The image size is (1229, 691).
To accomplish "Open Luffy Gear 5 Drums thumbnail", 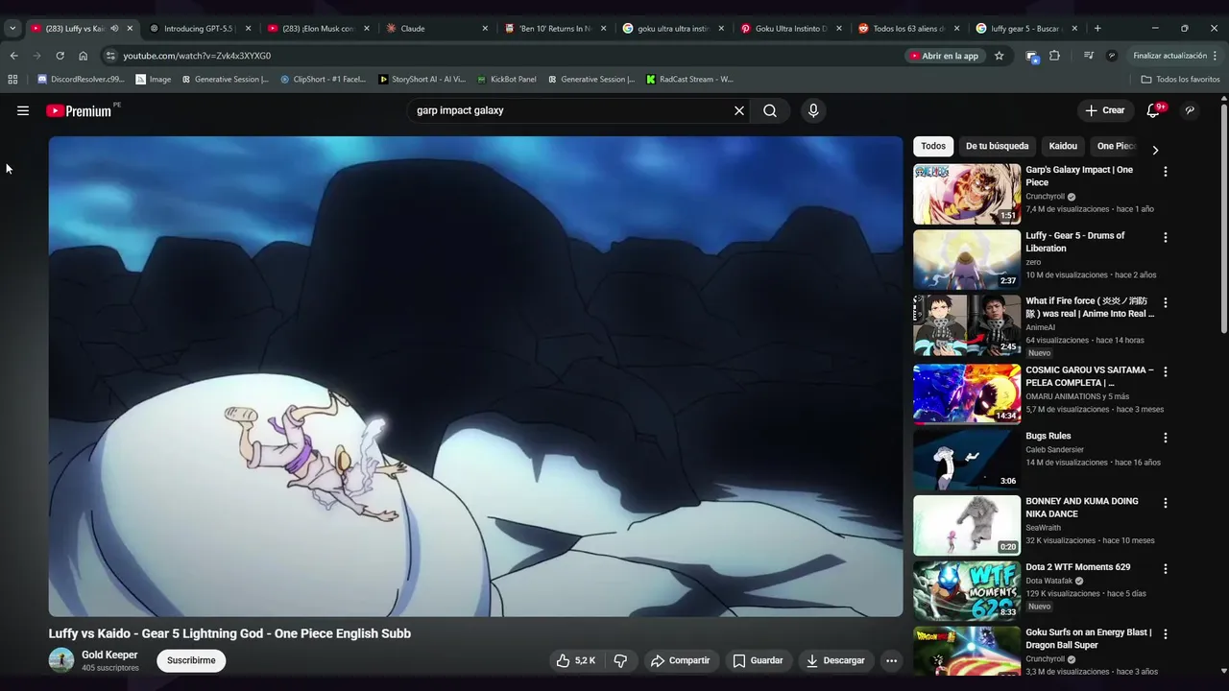I will point(967,259).
